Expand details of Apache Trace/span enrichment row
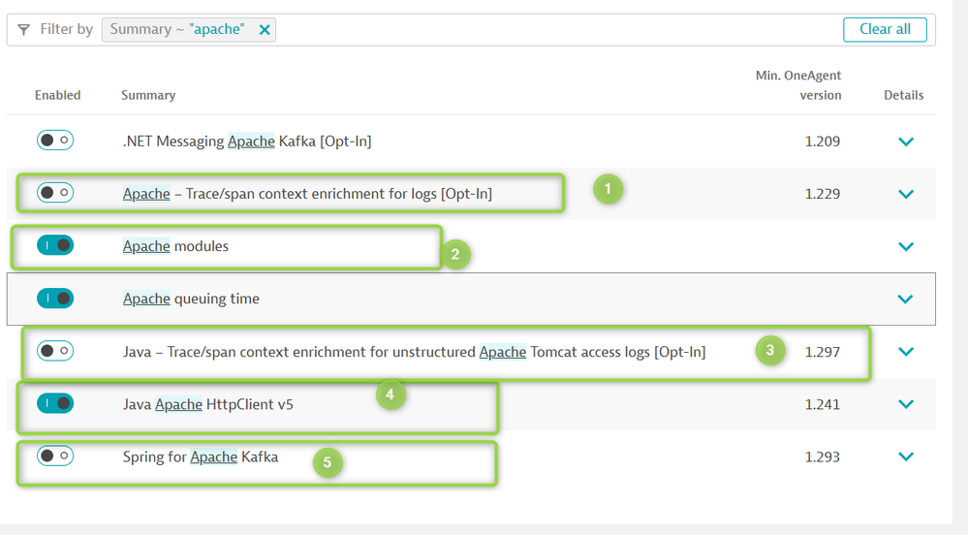The image size is (968, 535). (906, 194)
